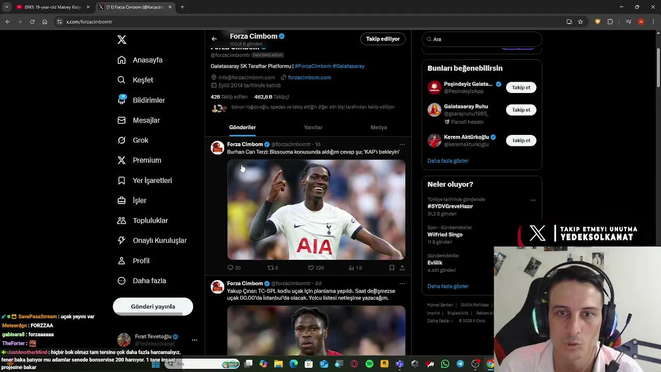Click the Ara search field on X

(482, 39)
